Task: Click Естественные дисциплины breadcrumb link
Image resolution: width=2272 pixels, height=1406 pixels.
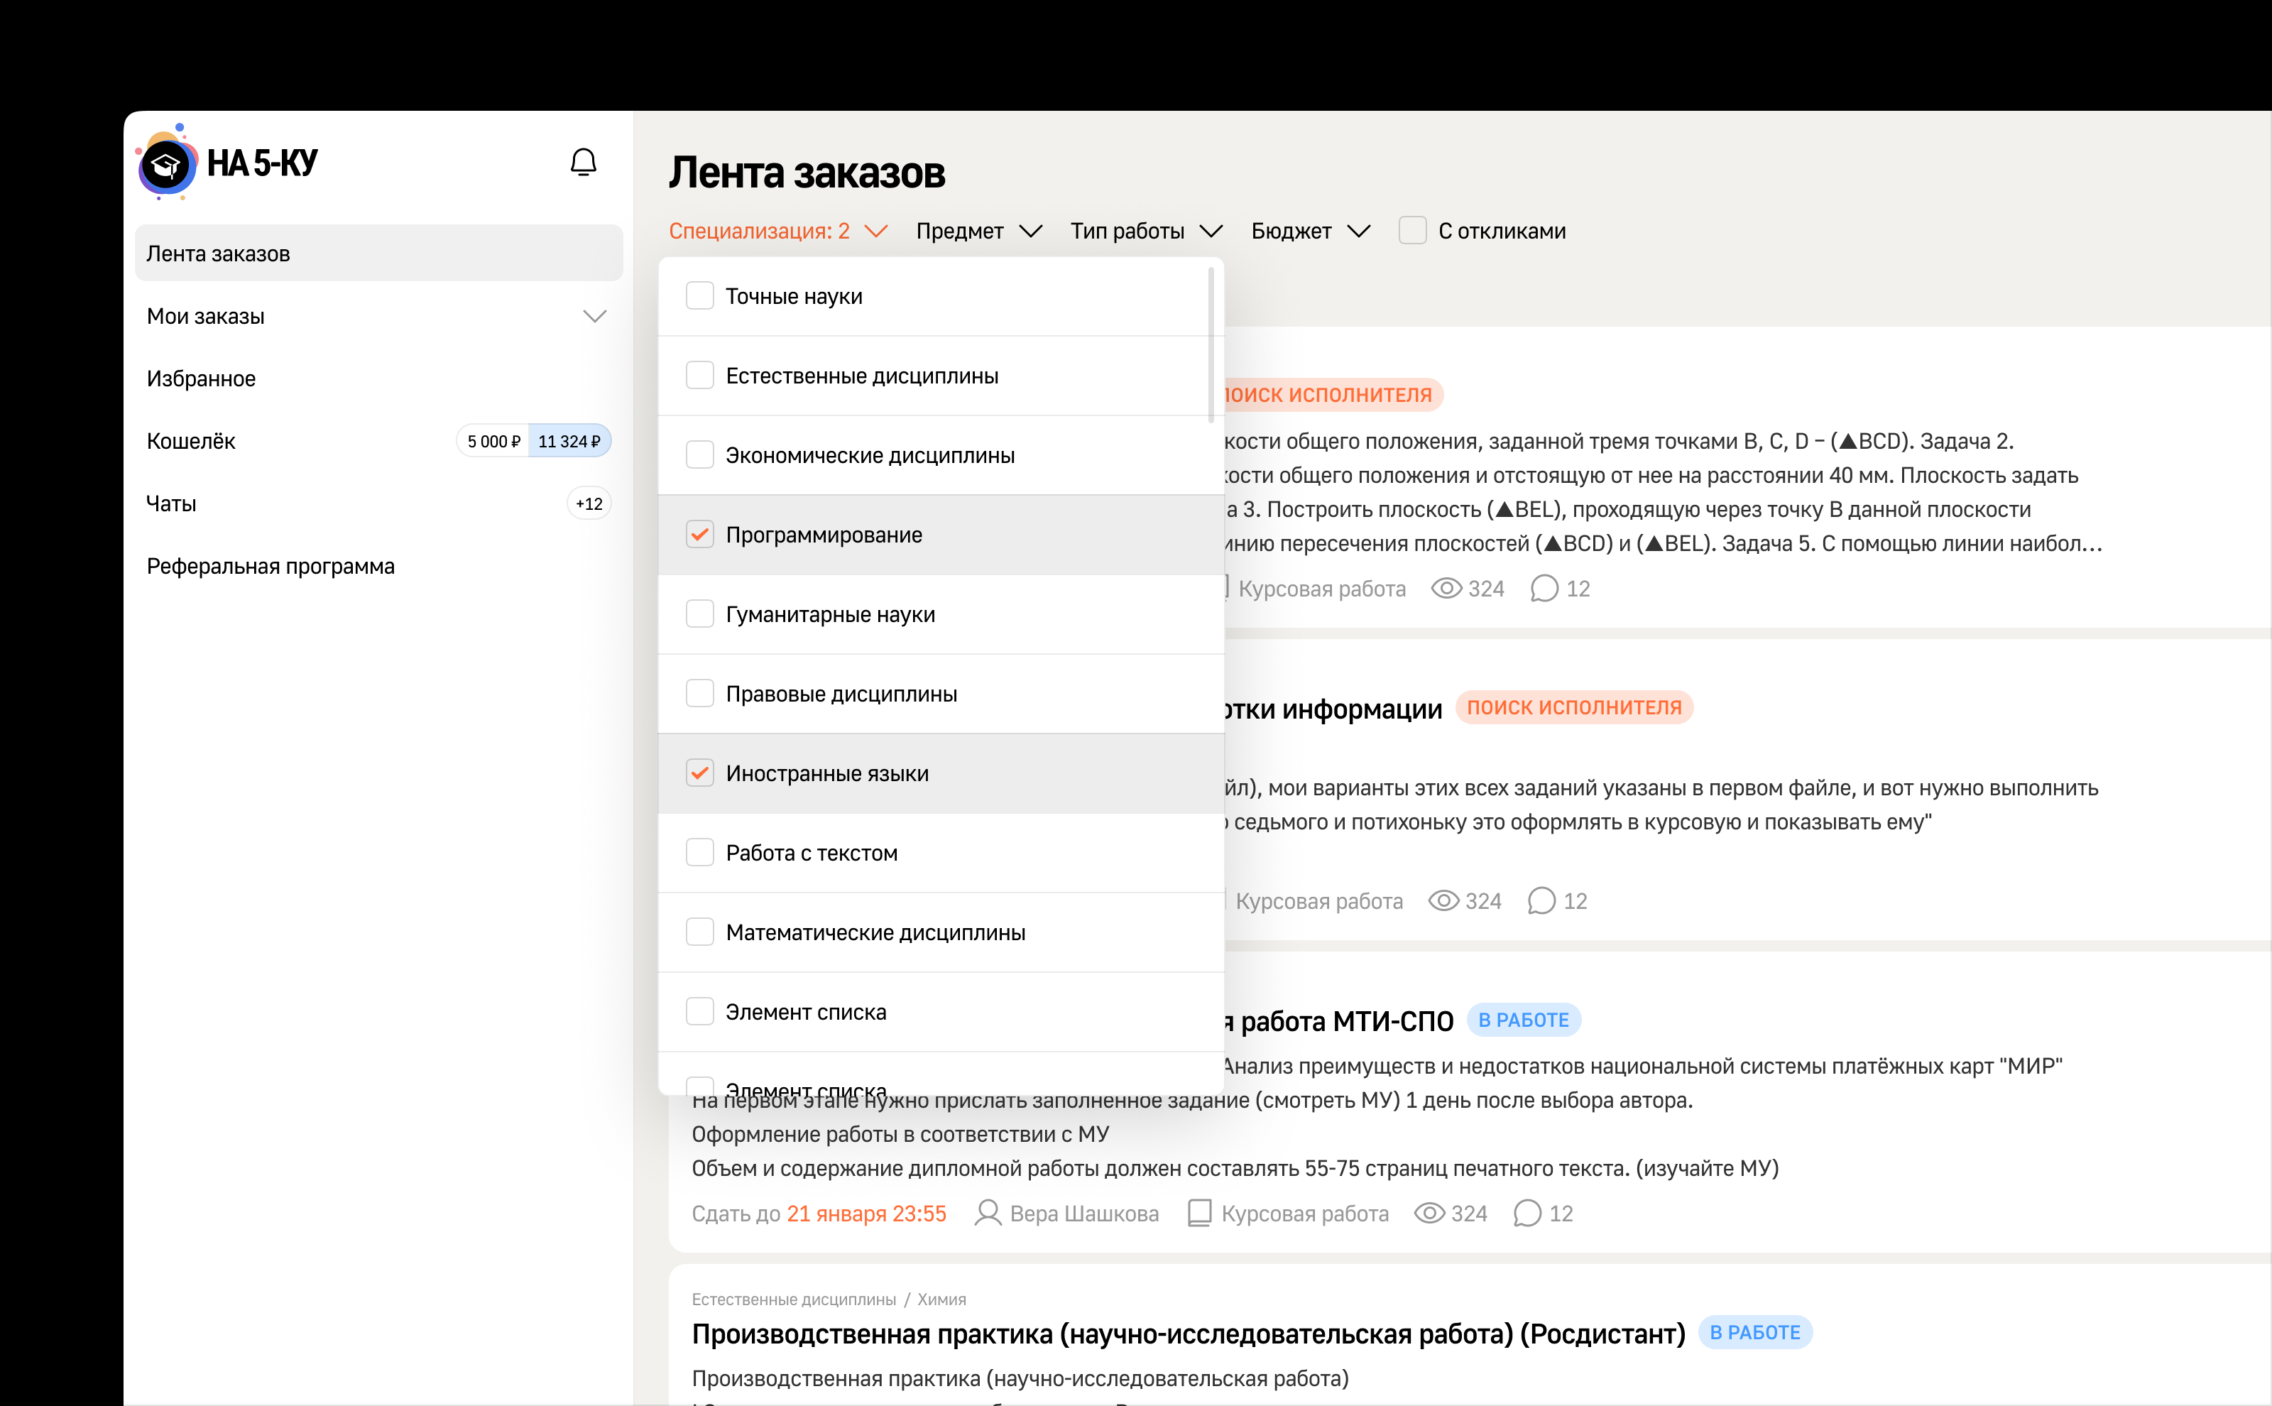Action: click(794, 1299)
